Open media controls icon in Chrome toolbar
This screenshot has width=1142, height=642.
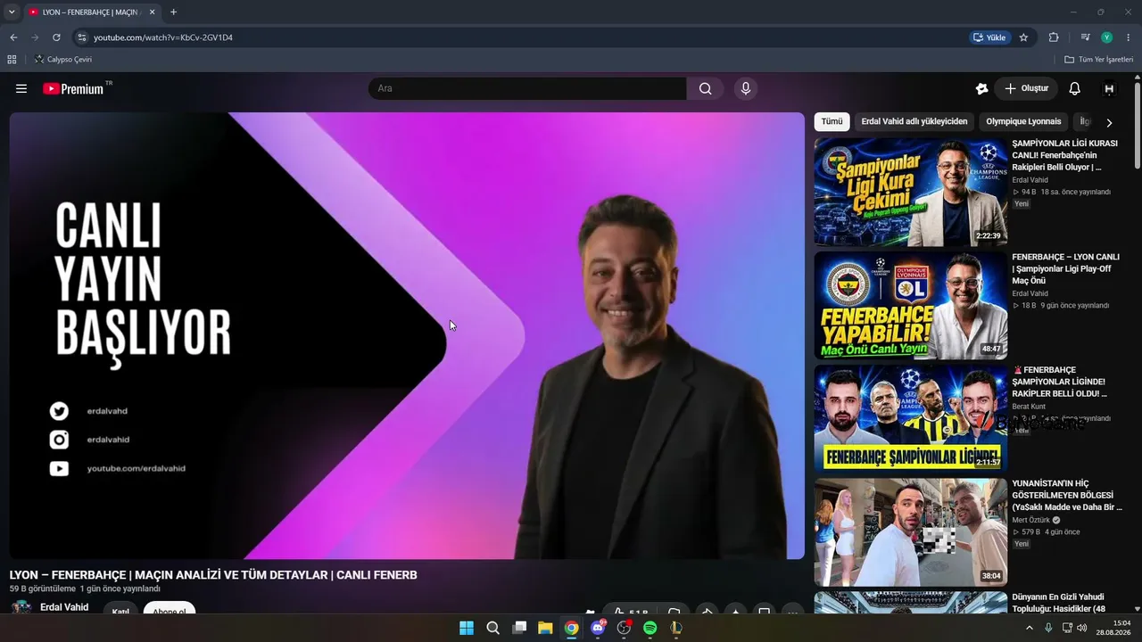tap(1085, 37)
